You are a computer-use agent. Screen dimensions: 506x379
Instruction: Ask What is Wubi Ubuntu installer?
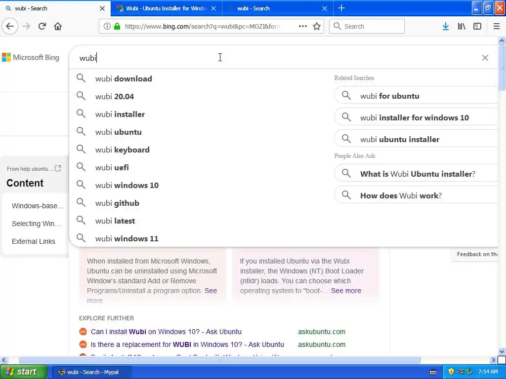[x=416, y=173]
